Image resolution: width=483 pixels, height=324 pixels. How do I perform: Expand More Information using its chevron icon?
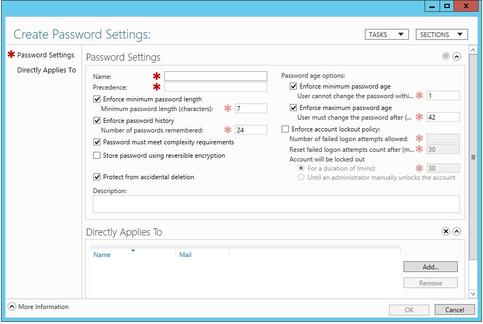click(x=12, y=307)
